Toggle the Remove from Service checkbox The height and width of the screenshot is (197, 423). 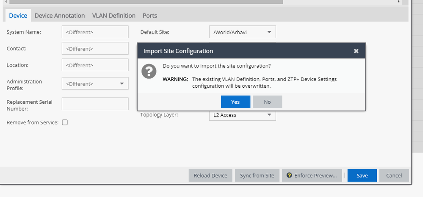coord(65,122)
